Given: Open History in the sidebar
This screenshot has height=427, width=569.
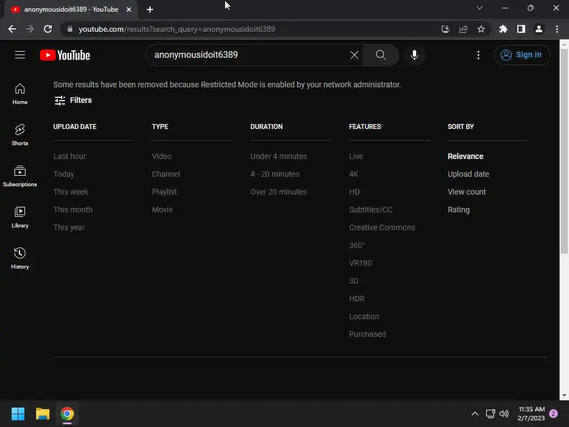Looking at the screenshot, I should click(x=20, y=257).
